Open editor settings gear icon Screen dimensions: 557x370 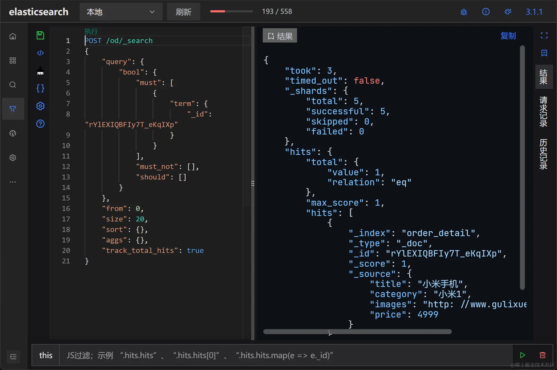pos(40,106)
